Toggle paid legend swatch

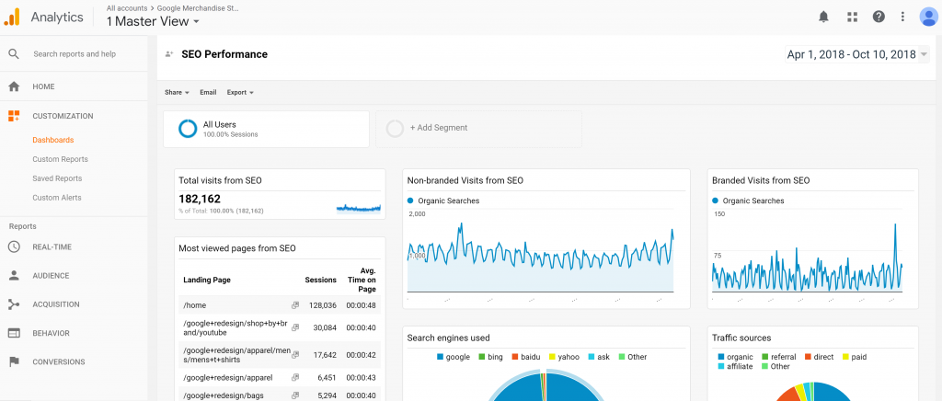coord(846,357)
